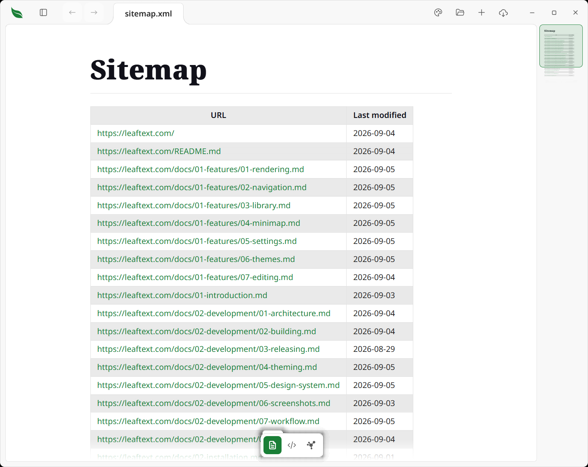Select date in 01-introduction.md row

point(374,295)
